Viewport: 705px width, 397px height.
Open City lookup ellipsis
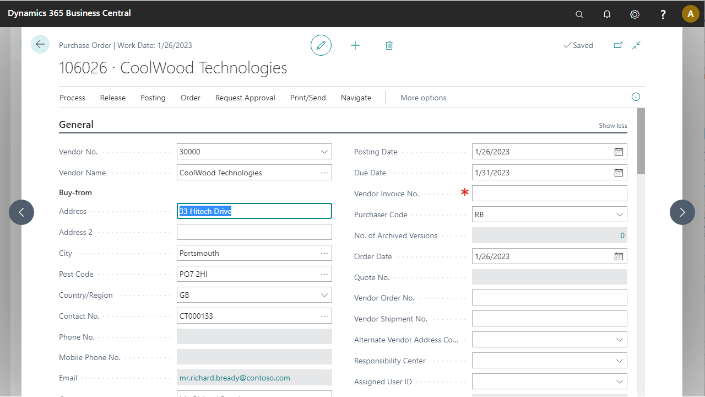(324, 253)
